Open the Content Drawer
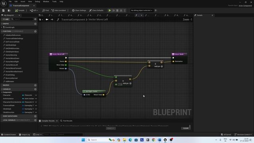Viewport: 254px width, 143px height. (9, 135)
